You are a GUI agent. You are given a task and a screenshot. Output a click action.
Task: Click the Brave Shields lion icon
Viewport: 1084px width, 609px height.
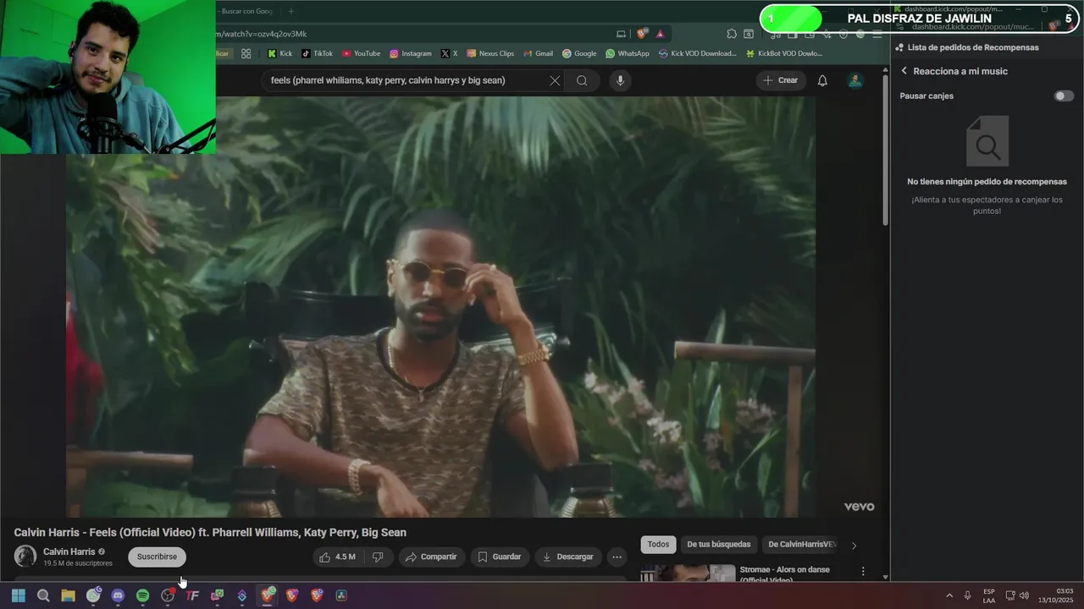pos(642,34)
